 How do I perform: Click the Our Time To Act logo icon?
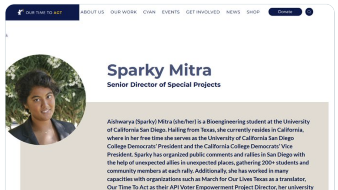coord(20,12)
